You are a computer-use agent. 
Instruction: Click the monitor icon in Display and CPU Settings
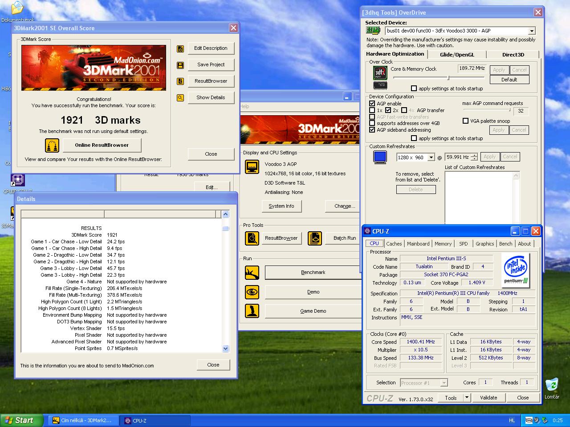click(x=252, y=167)
